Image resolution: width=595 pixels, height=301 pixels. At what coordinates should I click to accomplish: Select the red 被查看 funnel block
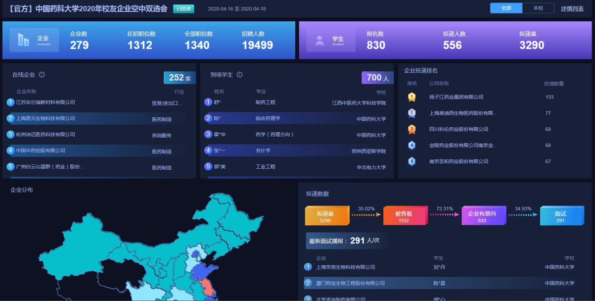coord(404,216)
